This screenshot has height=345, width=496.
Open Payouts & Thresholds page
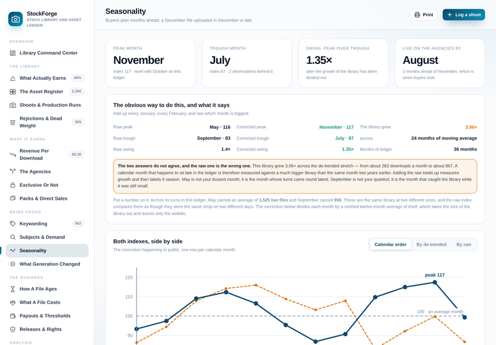(47, 316)
